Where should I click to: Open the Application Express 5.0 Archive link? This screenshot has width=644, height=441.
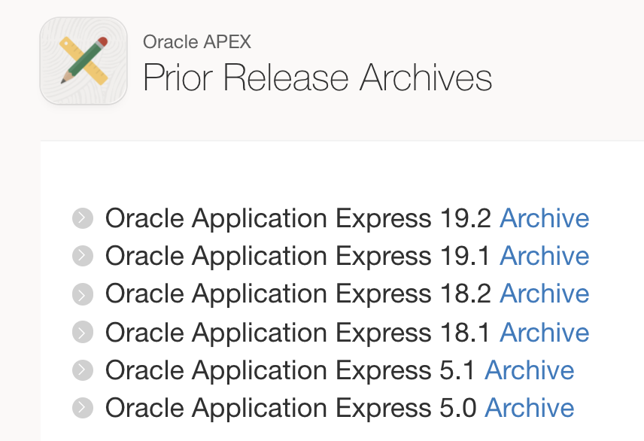click(x=529, y=408)
